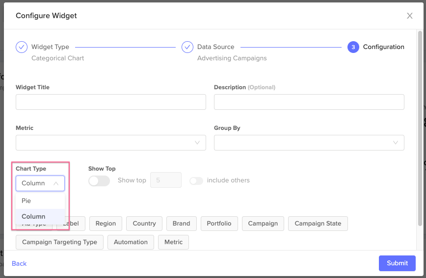Image resolution: width=426 pixels, height=278 pixels.
Task: Click into the Description field
Action: click(x=309, y=102)
